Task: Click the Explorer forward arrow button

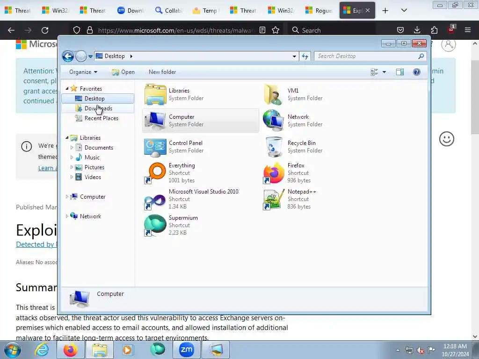Action: pyautogui.click(x=81, y=56)
